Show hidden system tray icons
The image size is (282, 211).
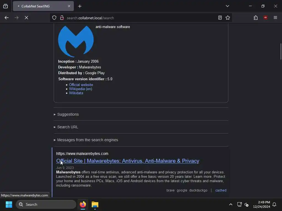(231, 204)
